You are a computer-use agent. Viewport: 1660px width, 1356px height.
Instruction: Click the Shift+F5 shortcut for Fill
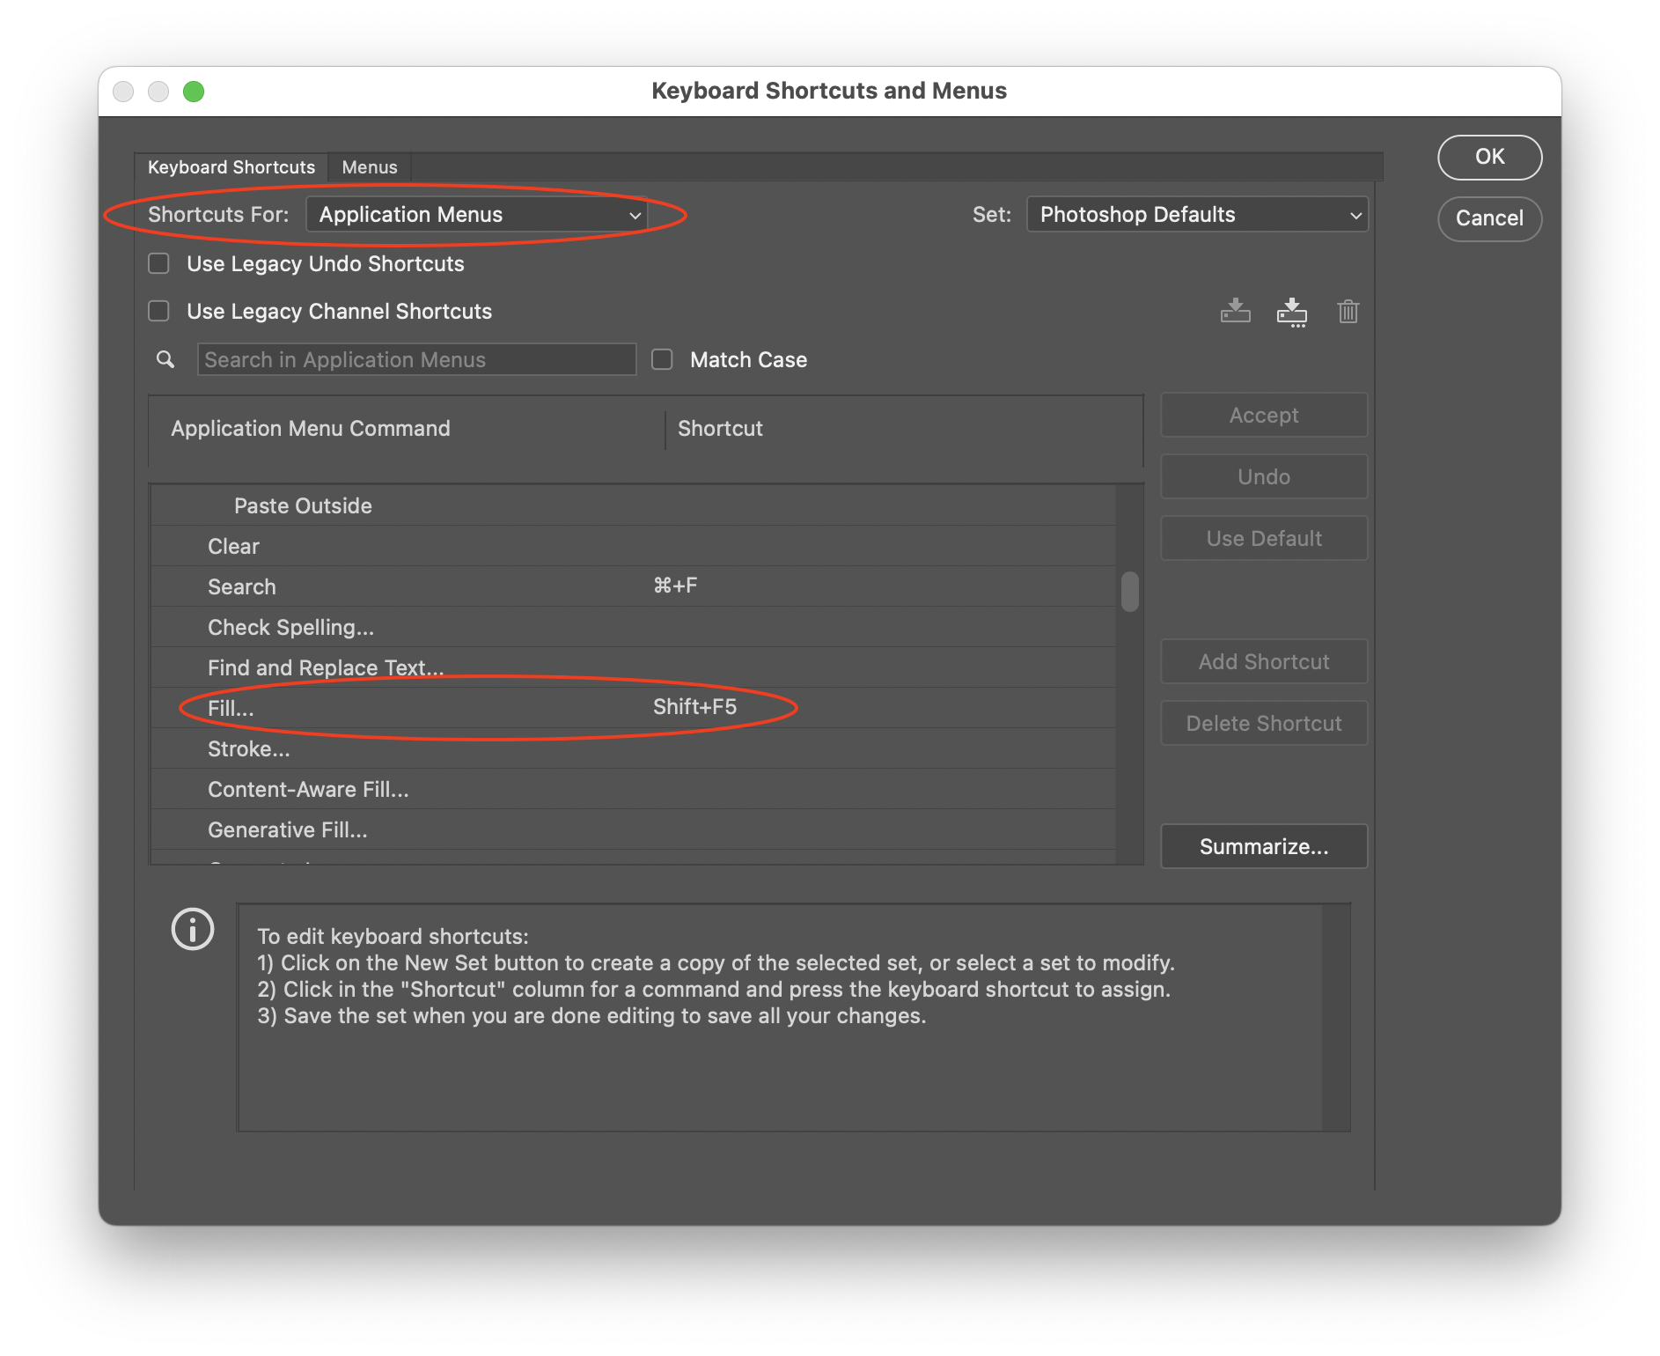pyautogui.click(x=694, y=707)
